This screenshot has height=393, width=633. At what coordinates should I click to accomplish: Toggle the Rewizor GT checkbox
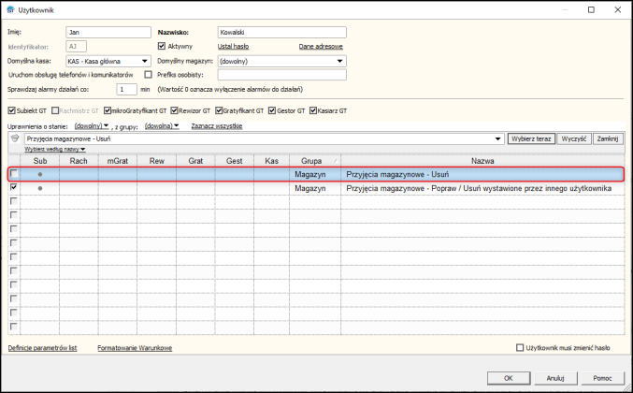[x=175, y=110]
